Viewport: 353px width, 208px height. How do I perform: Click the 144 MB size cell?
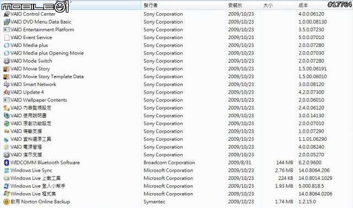285,163
